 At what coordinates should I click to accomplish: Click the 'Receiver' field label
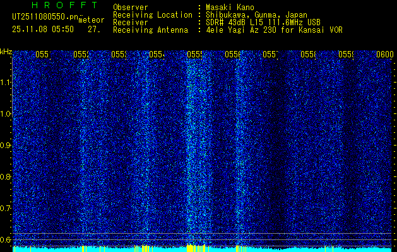click(131, 23)
